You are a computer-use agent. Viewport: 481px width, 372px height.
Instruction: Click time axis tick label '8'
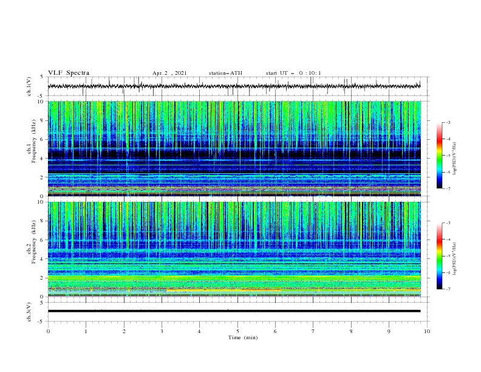tap(351, 331)
